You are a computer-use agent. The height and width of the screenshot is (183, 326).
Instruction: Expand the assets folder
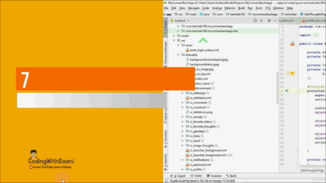tap(174, 36)
